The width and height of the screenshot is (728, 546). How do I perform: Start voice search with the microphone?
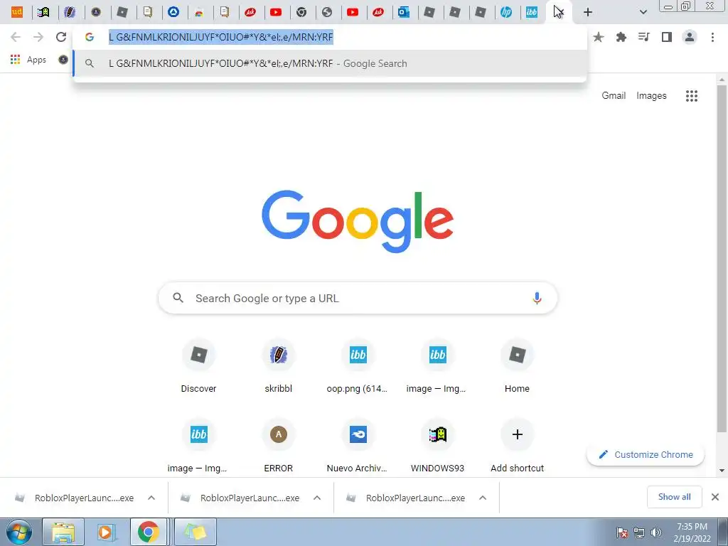pyautogui.click(x=537, y=298)
